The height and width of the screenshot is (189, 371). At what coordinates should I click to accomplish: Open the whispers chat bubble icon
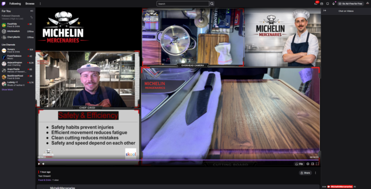coord(328,4)
